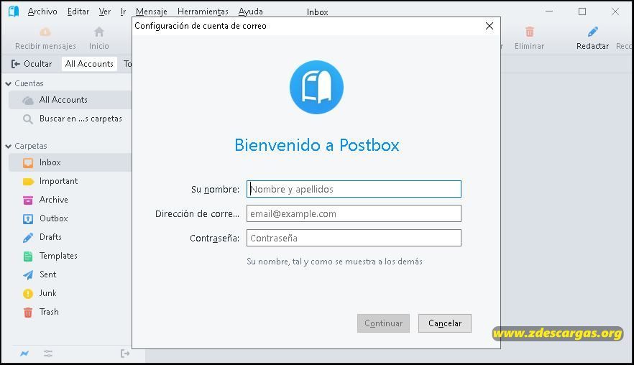Click the exit arrow icon at sidebar bottom
634x365 pixels.
pos(125,354)
